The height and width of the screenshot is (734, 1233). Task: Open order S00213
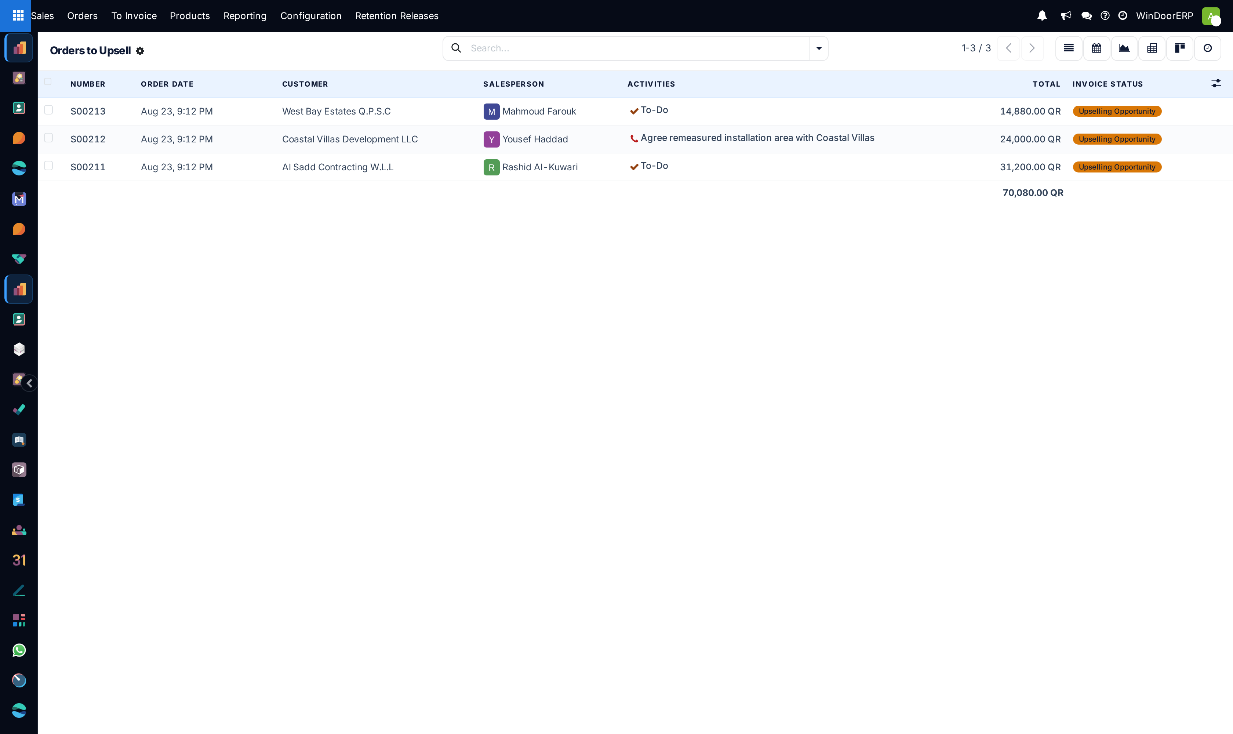pyautogui.click(x=88, y=111)
